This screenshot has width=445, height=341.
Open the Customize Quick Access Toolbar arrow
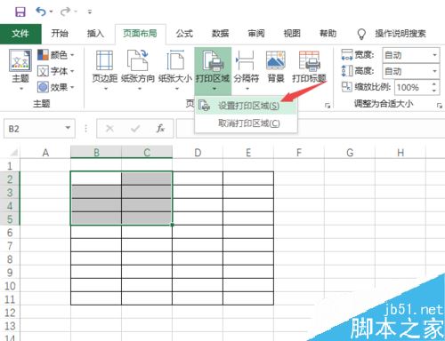click(x=90, y=12)
